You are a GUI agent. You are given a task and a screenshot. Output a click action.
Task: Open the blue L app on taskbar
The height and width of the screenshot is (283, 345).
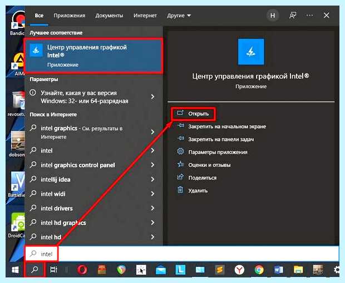pos(180,270)
